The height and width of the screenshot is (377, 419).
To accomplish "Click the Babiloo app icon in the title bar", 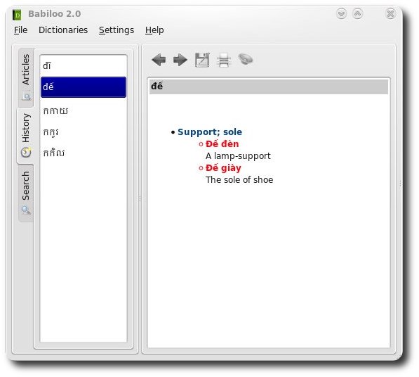I will [17, 15].
